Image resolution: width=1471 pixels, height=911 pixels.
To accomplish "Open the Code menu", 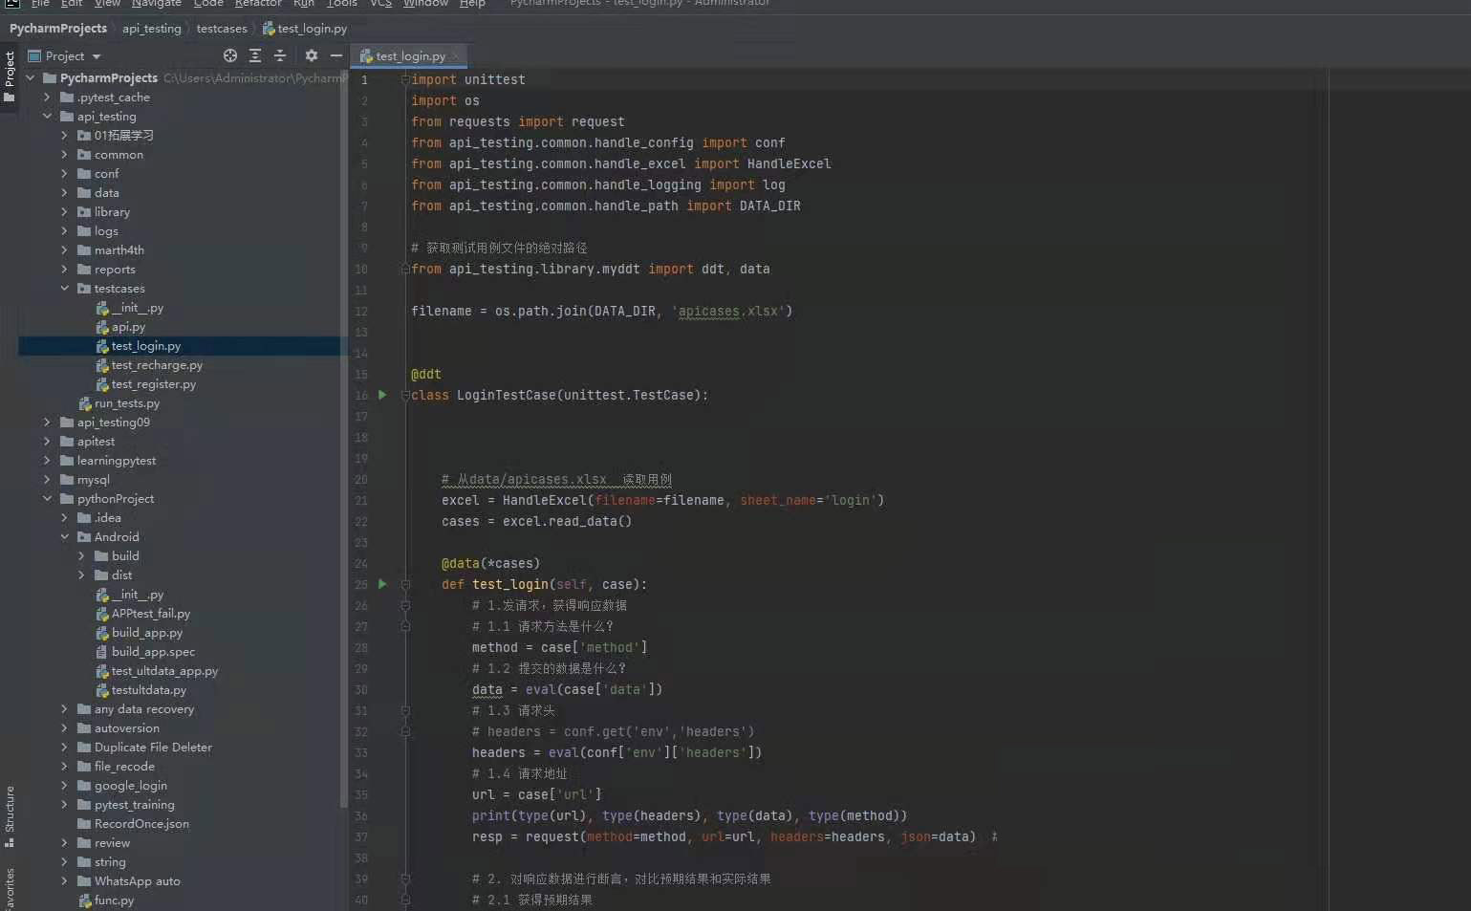I will pyautogui.click(x=208, y=4).
